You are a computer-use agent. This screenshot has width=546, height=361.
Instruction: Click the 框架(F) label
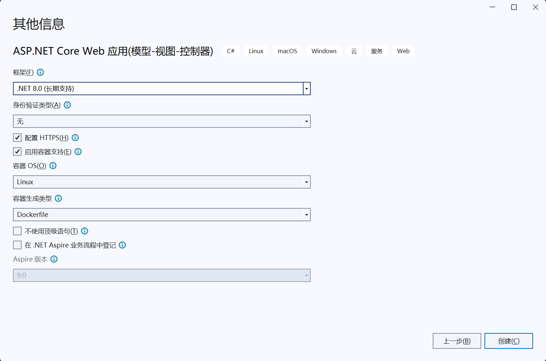[x=23, y=72]
